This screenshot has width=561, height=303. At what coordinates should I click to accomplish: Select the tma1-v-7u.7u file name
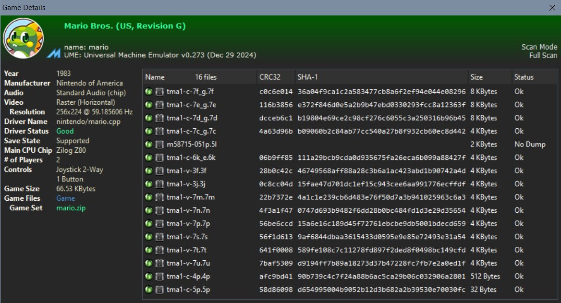[188, 263]
